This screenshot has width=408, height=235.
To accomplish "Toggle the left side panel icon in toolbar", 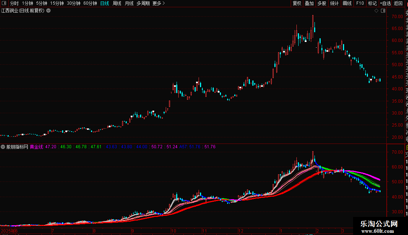I will pyautogui.click(x=4, y=3).
